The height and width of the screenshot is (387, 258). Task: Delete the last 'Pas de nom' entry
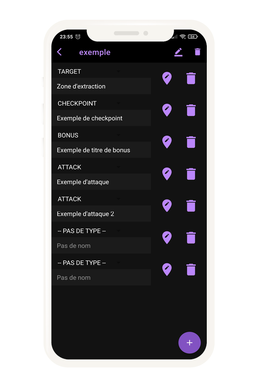click(x=191, y=269)
